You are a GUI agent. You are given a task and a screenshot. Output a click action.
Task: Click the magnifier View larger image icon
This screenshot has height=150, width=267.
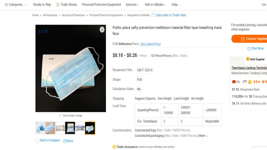tap(60, 116)
